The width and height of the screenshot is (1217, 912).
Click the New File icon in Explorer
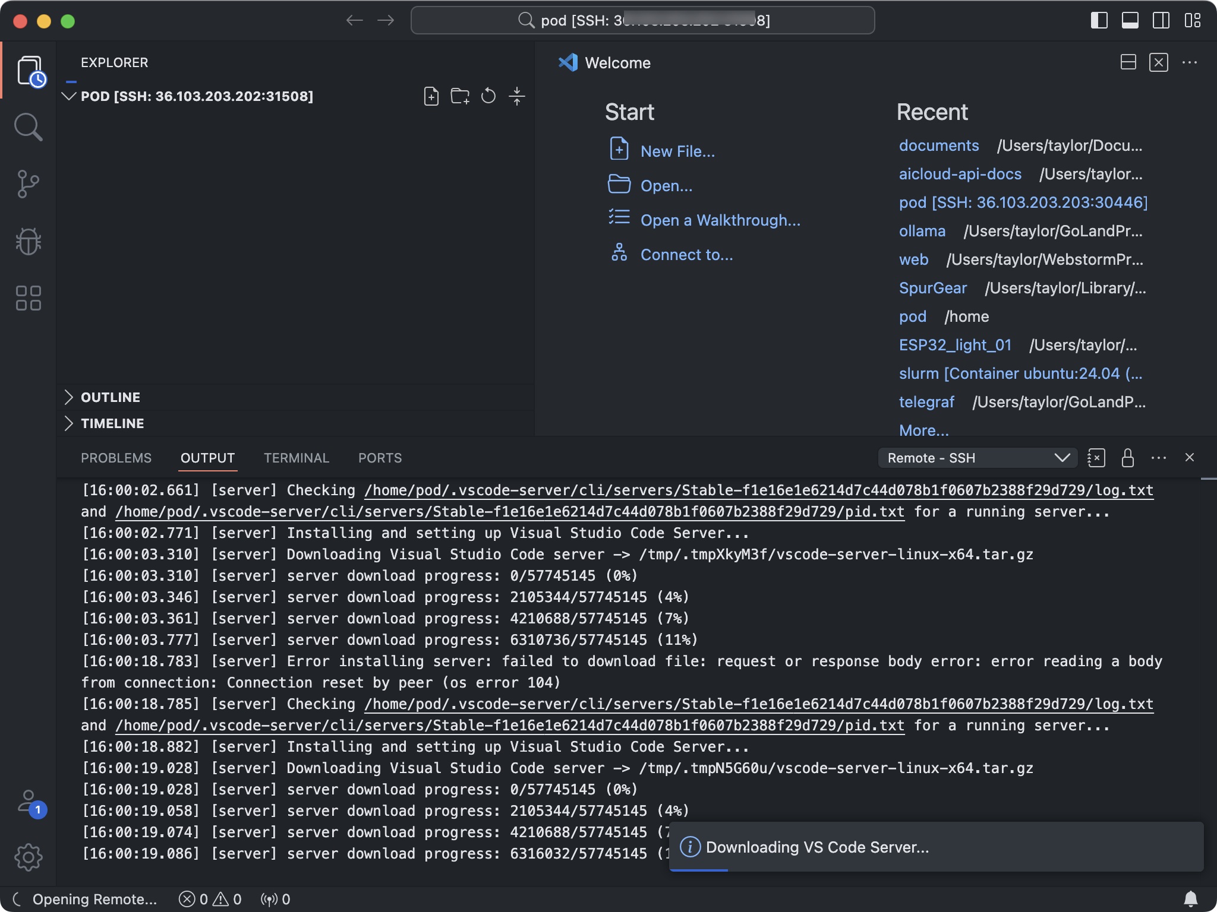click(431, 96)
